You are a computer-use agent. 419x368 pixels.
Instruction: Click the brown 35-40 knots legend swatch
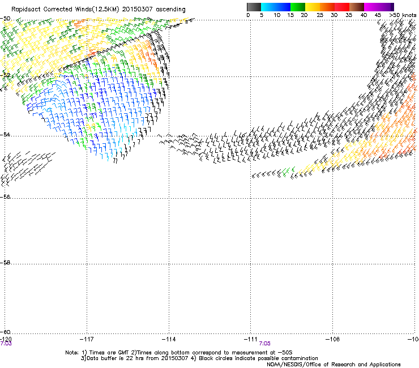357,7
